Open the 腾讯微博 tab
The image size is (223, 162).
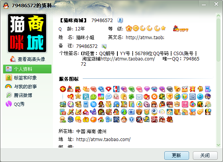(23, 95)
